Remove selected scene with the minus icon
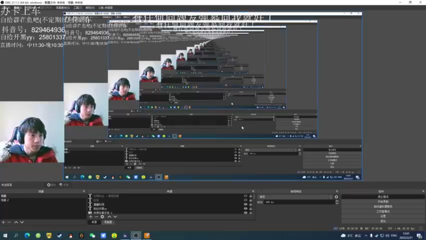Image resolution: width=426 pixels, height=240 pixels. pos(9,222)
